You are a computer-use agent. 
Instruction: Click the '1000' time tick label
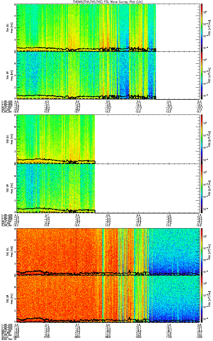[138, 337]
